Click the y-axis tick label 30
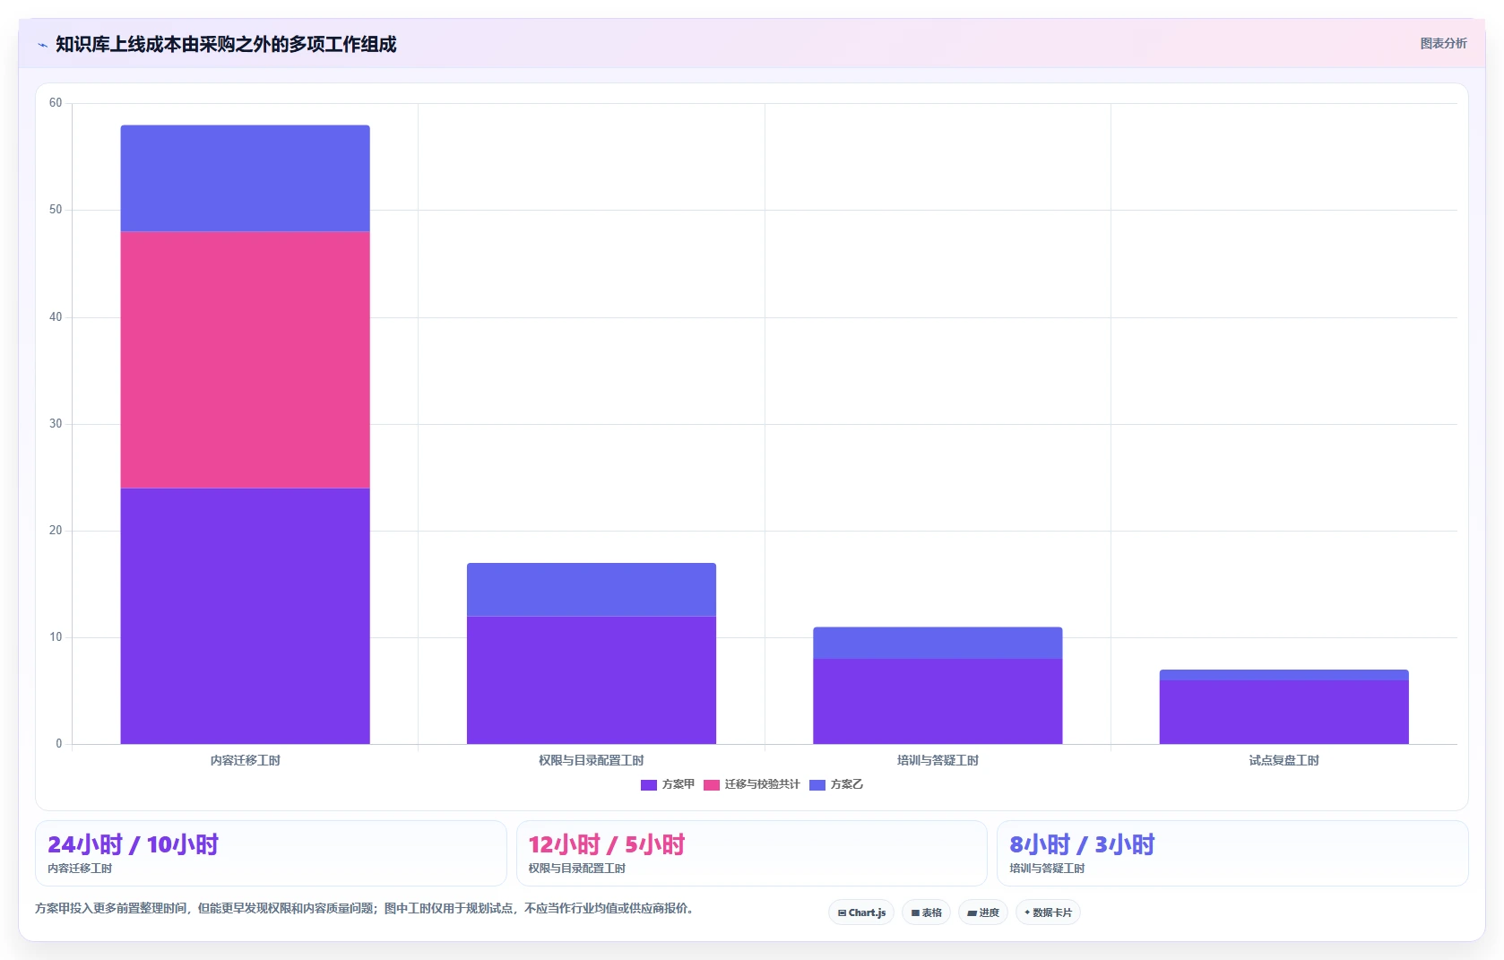Screen dimensions: 1504x960 [56, 424]
